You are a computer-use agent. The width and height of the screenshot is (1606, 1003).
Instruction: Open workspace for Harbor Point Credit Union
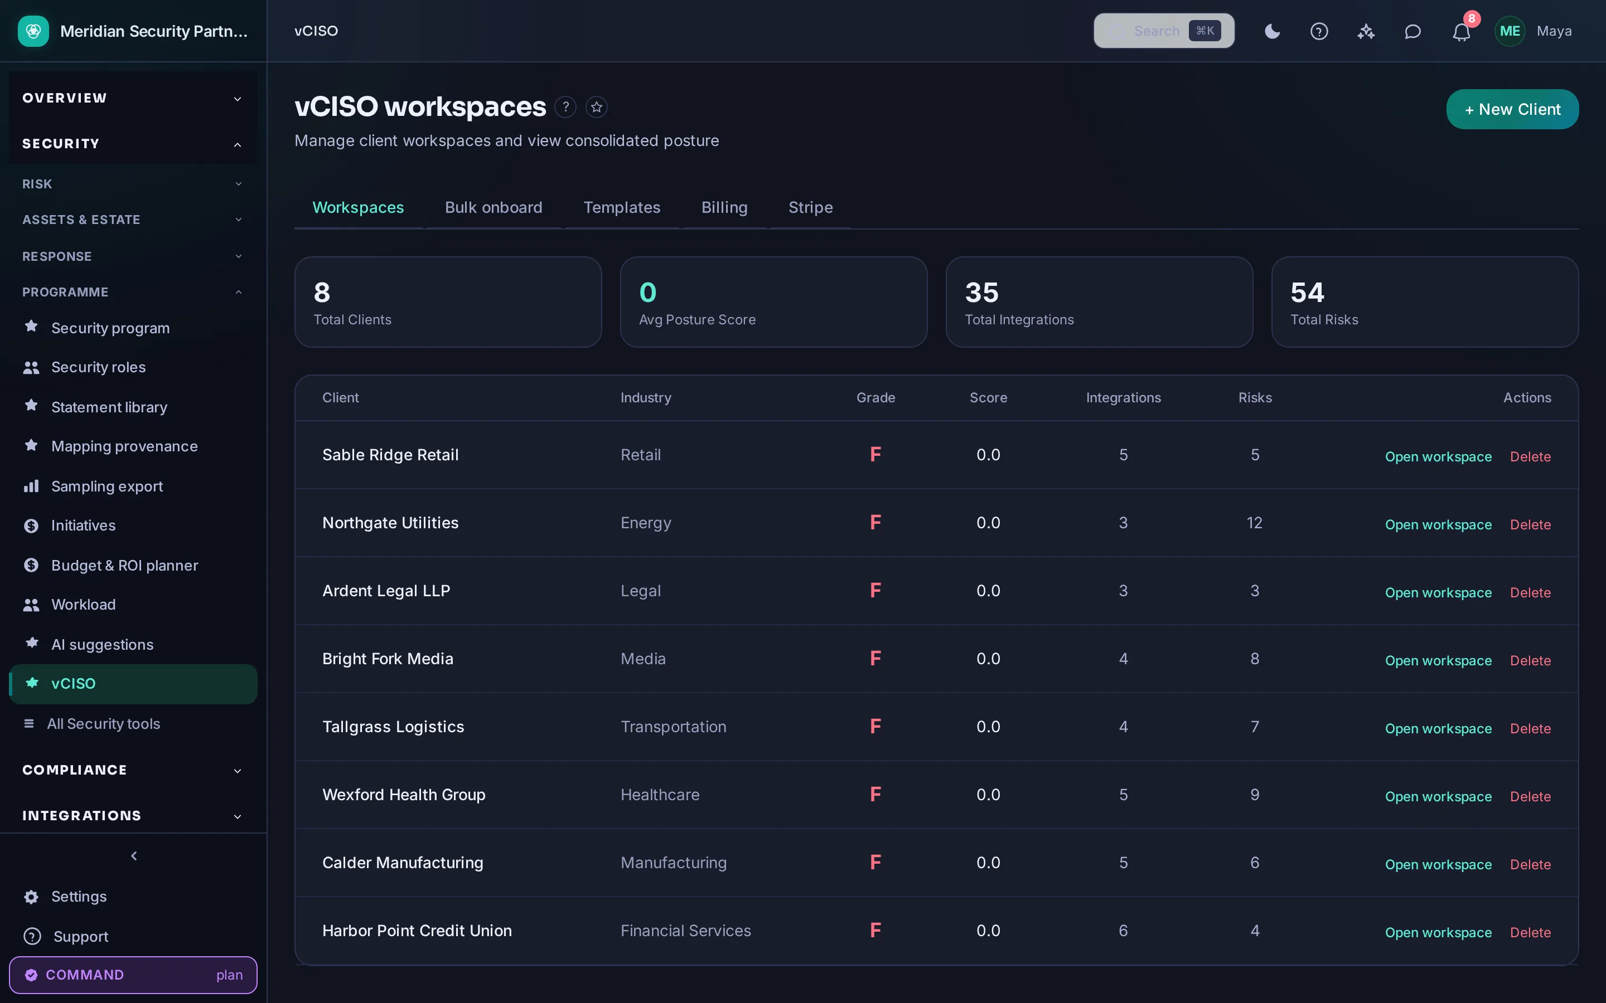(x=1438, y=932)
